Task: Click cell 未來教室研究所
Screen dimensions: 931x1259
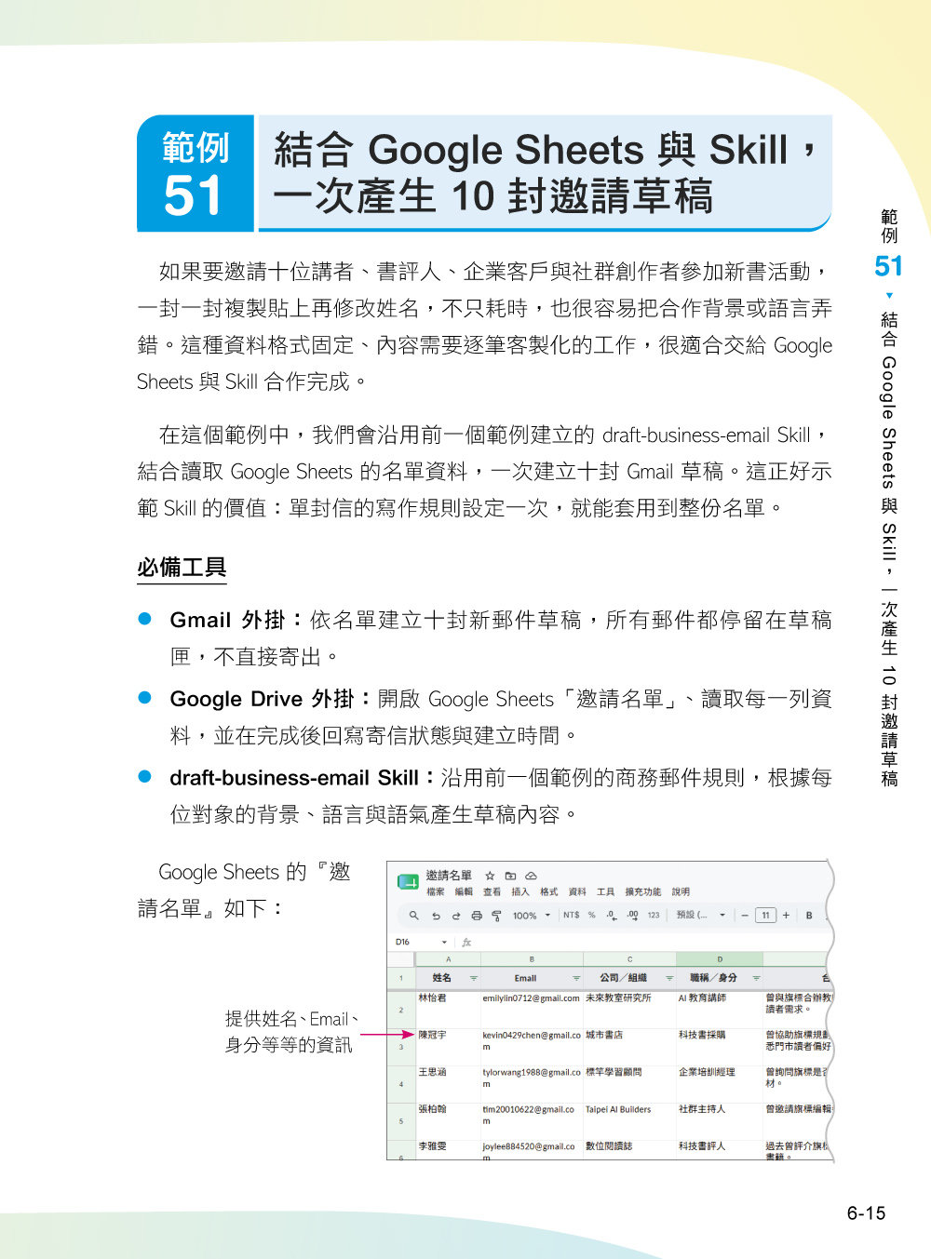Action: pyautogui.click(x=629, y=1010)
